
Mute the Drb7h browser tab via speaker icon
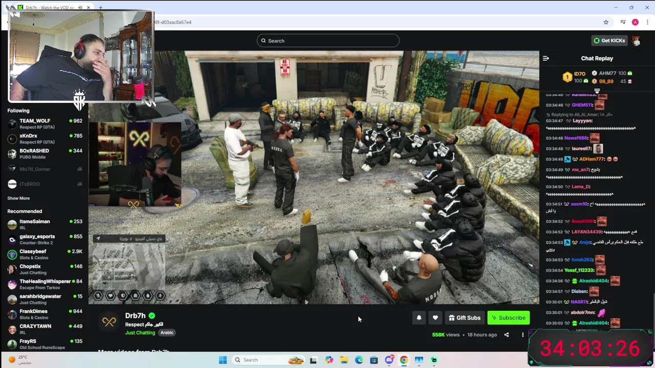click(80, 8)
